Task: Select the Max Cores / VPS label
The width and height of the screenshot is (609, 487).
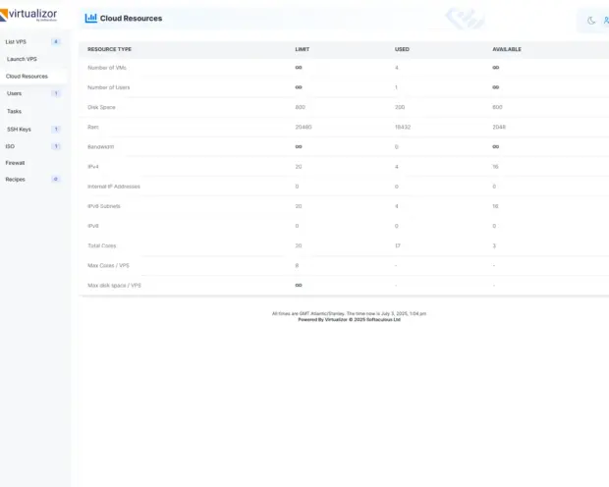Action: tap(108, 266)
